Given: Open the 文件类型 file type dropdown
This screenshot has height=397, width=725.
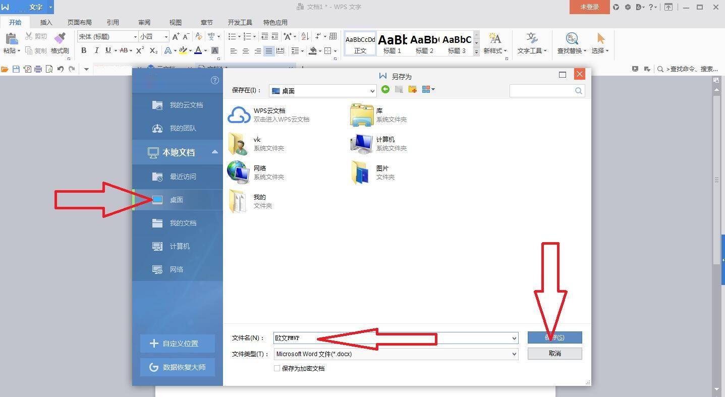Looking at the screenshot, I should (x=514, y=354).
